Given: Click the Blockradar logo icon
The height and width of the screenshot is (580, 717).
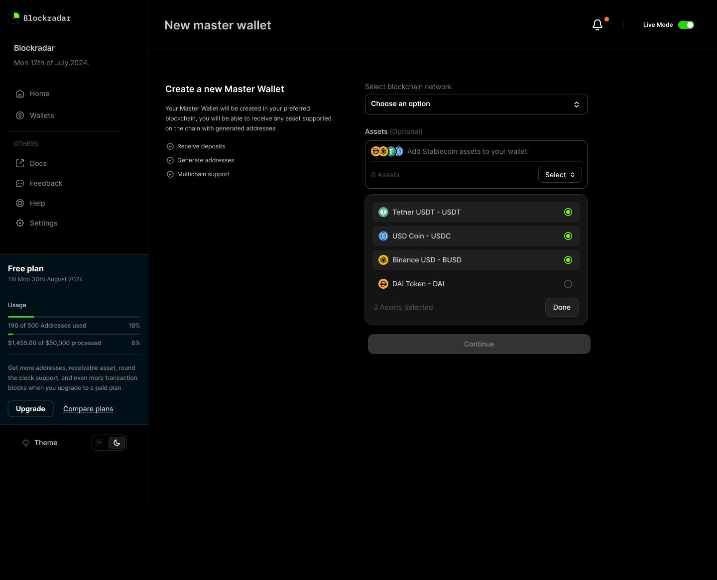Looking at the screenshot, I should coord(14,18).
